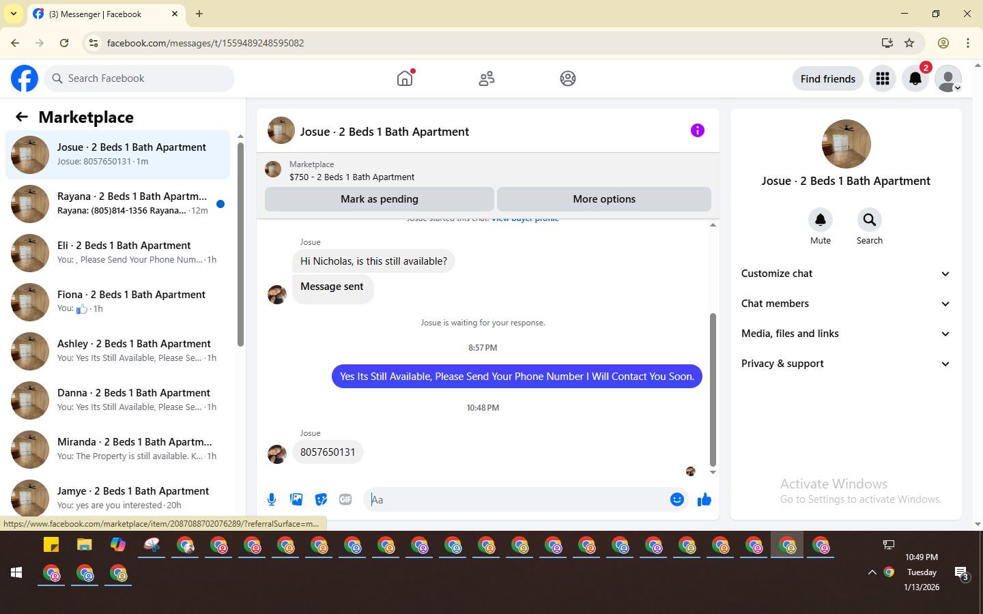Show hidden system tray icons
The image size is (983, 614).
coord(872,572)
